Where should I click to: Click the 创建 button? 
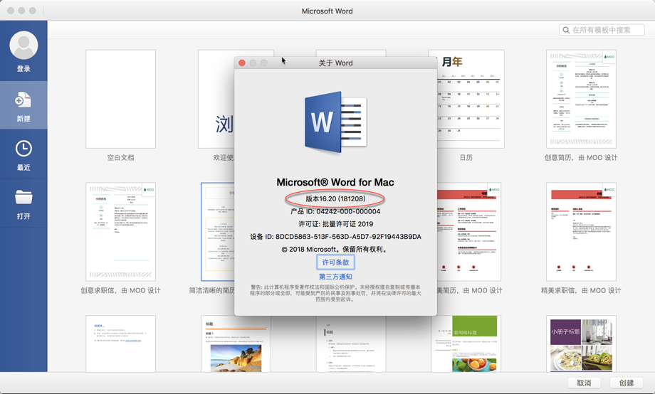coord(627,383)
